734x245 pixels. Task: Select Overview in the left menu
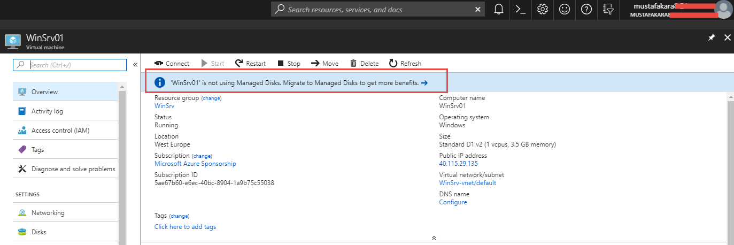(65, 91)
